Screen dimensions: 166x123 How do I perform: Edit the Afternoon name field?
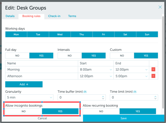click(41, 76)
